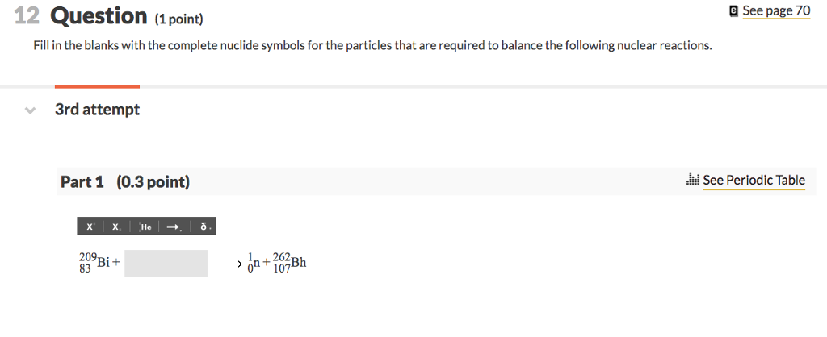Click the periodic table chart icon

(x=693, y=180)
